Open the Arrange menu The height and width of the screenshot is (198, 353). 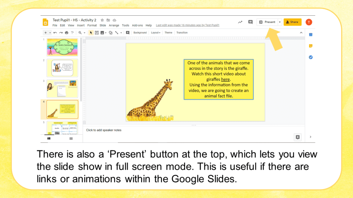114,25
